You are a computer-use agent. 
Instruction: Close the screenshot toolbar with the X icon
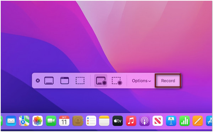(38, 81)
